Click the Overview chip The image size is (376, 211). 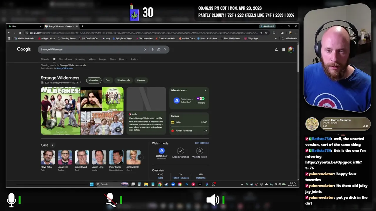click(x=94, y=80)
